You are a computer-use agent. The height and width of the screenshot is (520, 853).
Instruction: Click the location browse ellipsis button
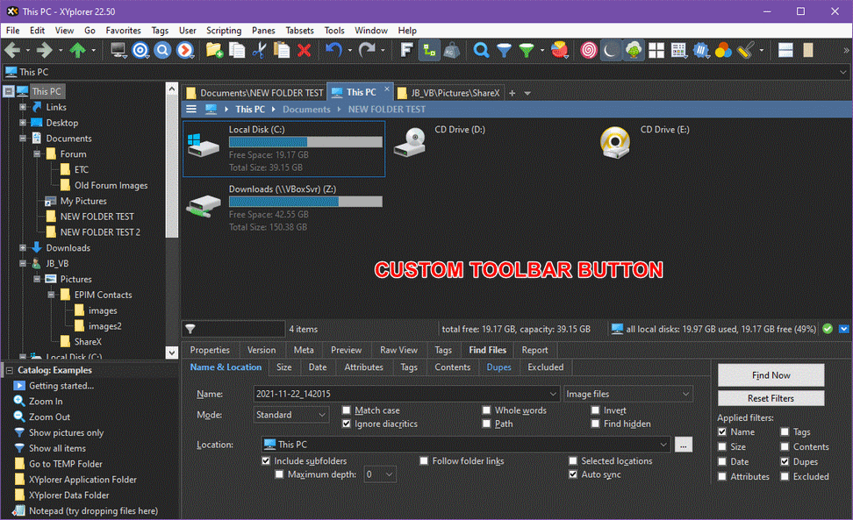(684, 445)
